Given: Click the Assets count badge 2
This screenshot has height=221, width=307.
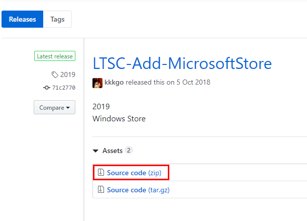Looking at the screenshot, I should click(129, 151).
